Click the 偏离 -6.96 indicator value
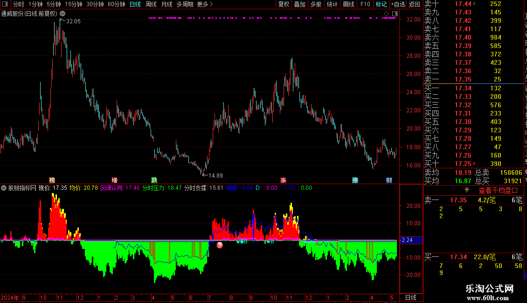 pyautogui.click(x=240, y=188)
